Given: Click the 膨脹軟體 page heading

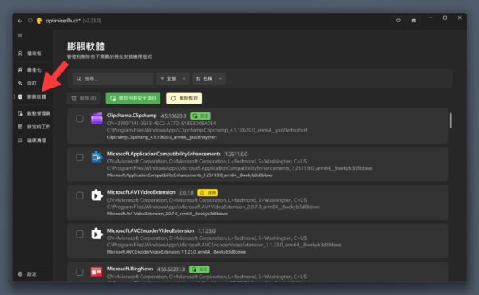Looking at the screenshot, I should pyautogui.click(x=86, y=47).
